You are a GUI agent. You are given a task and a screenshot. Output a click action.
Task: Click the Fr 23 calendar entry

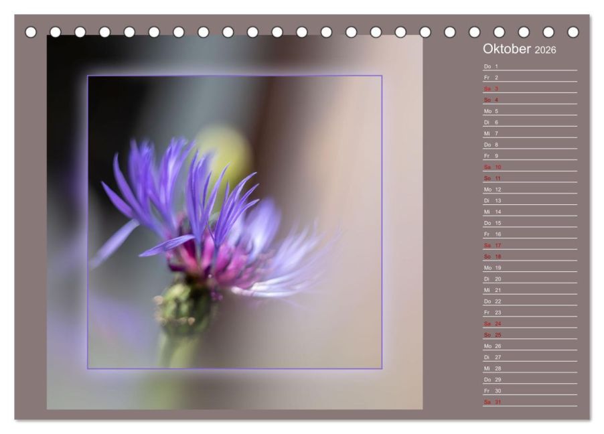click(x=529, y=312)
